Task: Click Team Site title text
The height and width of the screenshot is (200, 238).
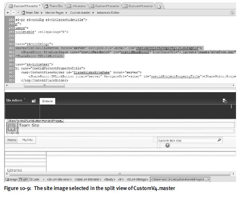Action: [x=29, y=125]
